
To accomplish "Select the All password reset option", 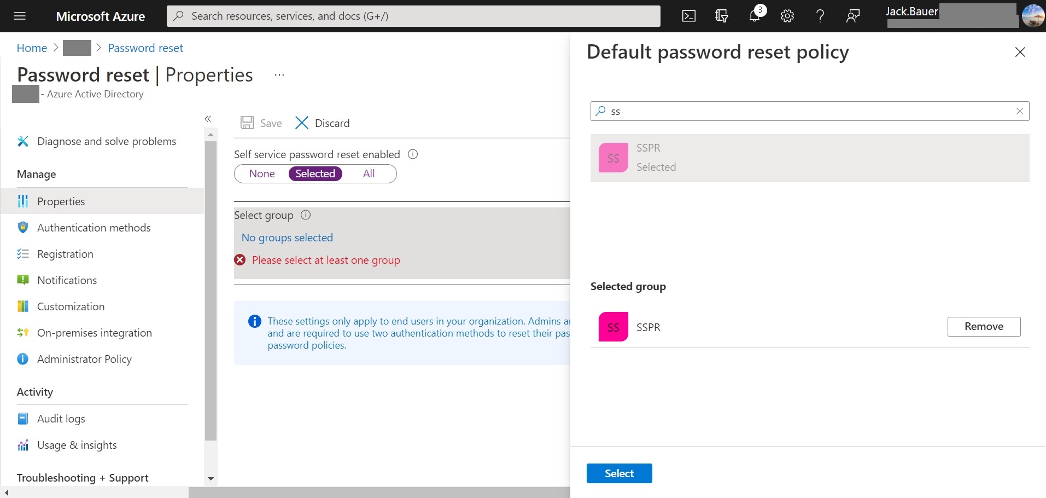I will click(369, 173).
